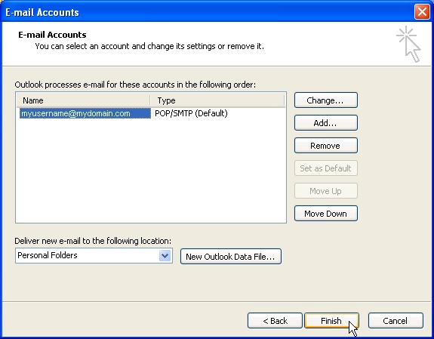The width and height of the screenshot is (434, 339).
Task: Cancel the E-mail Accounts wizard
Action: pyautogui.click(x=396, y=321)
